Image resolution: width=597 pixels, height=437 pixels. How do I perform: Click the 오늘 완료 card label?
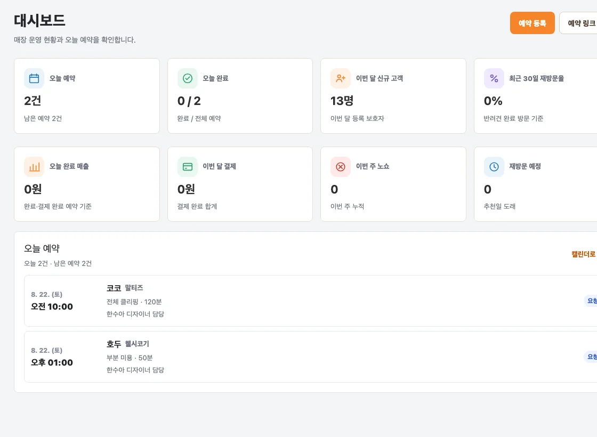pyautogui.click(x=215, y=78)
